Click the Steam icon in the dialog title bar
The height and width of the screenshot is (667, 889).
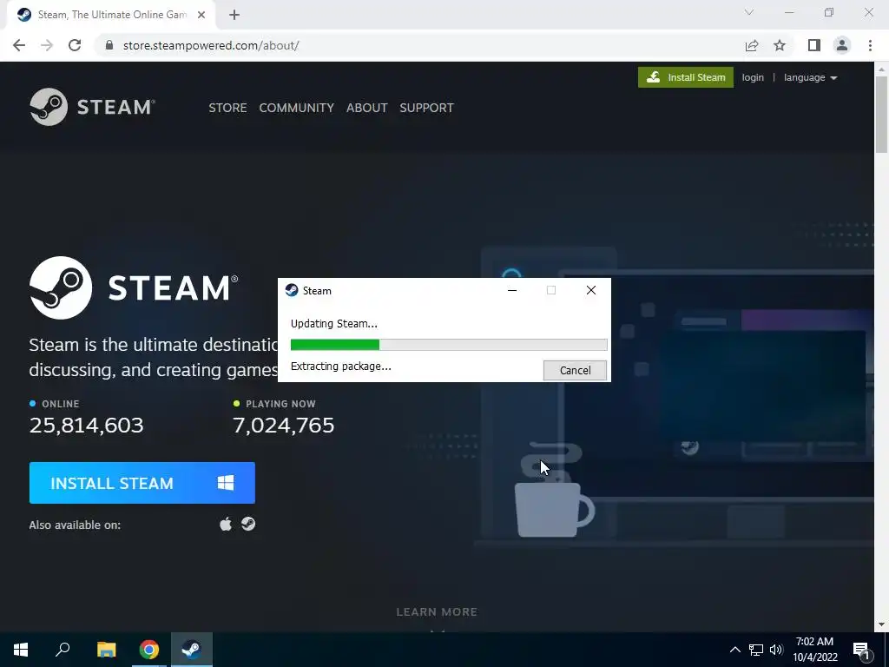coord(292,290)
